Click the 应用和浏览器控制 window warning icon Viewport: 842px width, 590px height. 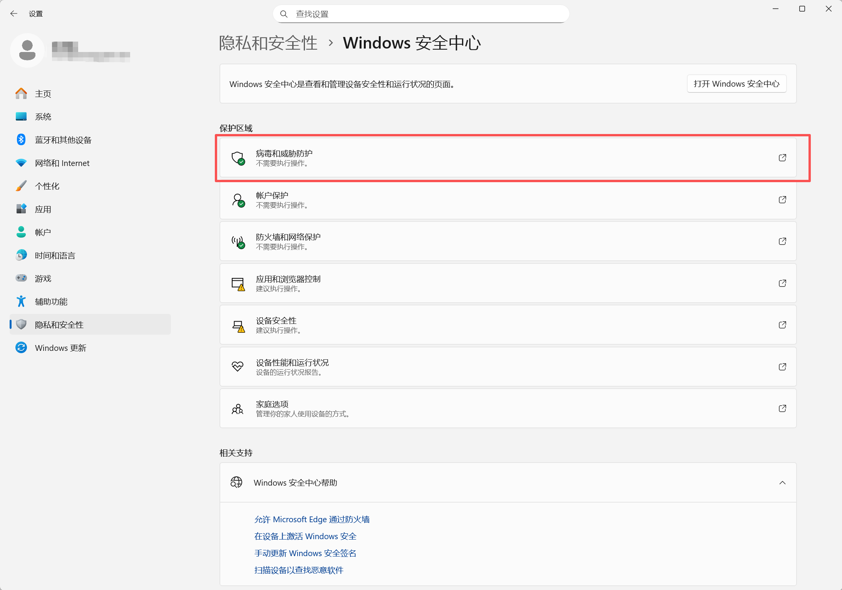238,284
